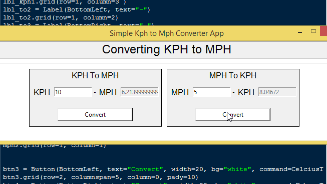Click the KPH label beside the 10 field

[42, 92]
